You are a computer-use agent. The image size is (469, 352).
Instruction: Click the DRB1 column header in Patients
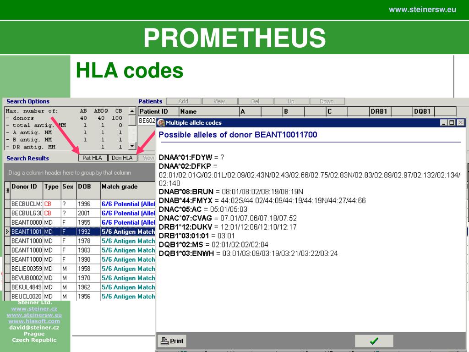380,111
